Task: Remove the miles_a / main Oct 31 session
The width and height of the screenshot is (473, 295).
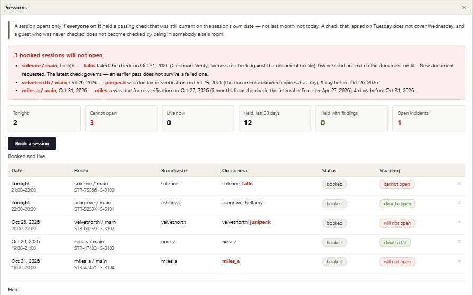Action: pos(459,261)
